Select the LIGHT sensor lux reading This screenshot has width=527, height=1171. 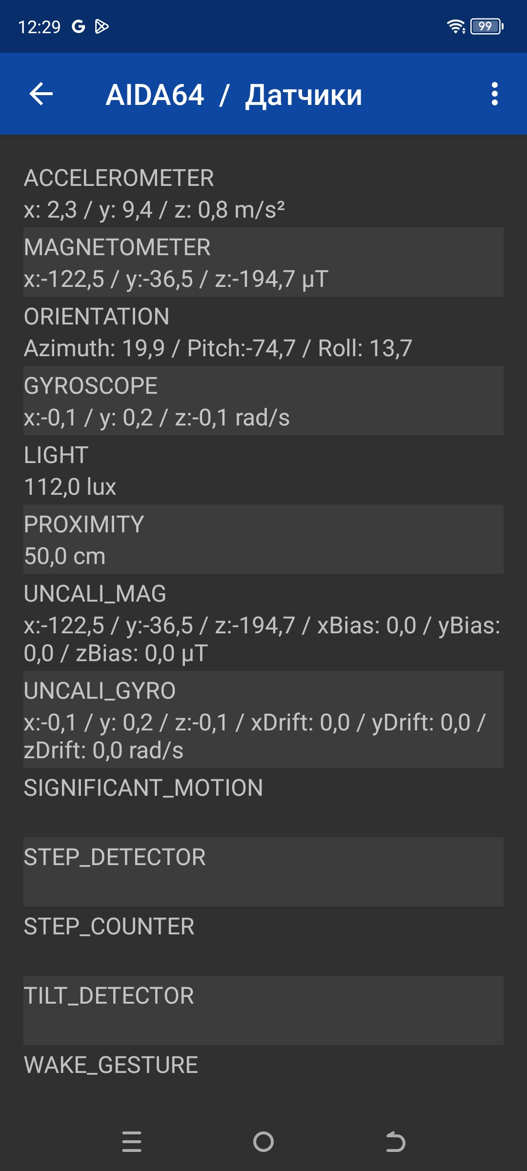click(263, 470)
